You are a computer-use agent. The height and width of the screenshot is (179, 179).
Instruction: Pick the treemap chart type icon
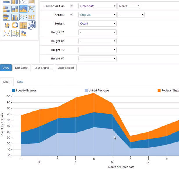23,26
